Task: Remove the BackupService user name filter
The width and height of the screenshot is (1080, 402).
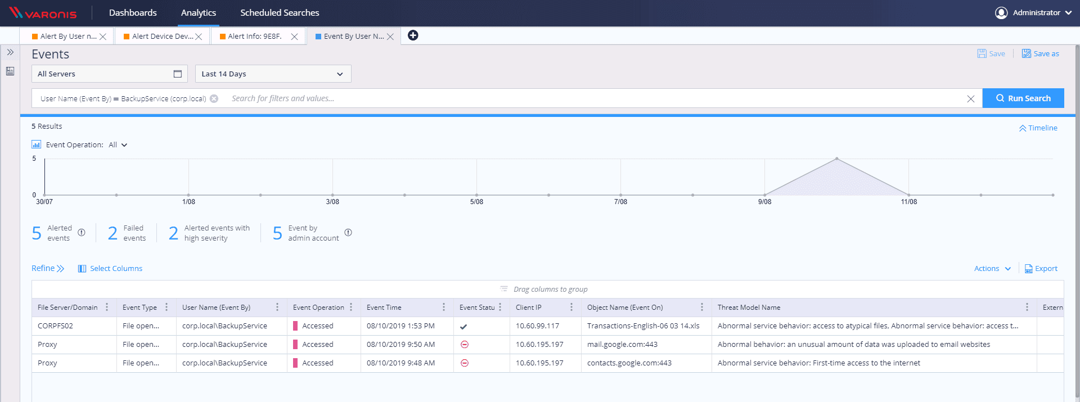Action: click(214, 98)
